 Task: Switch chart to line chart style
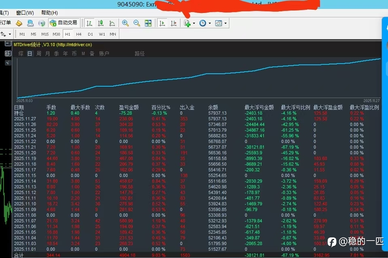[x=112, y=23]
